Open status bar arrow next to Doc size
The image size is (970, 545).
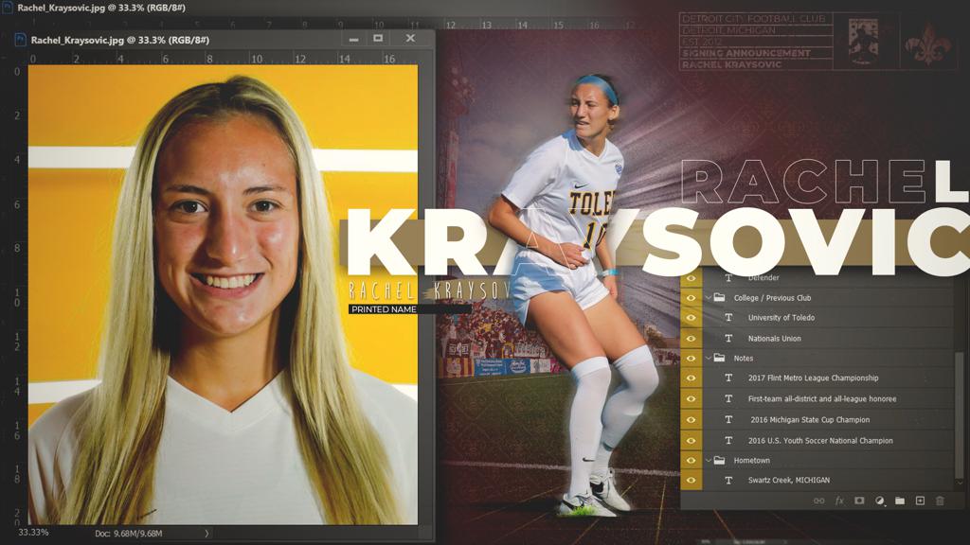(207, 533)
